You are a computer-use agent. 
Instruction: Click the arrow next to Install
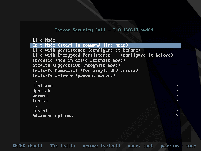coord(177,110)
